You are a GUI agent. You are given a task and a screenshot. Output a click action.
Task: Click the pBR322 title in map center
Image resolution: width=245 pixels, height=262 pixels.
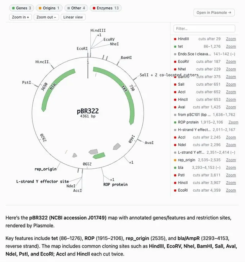coord(88,111)
